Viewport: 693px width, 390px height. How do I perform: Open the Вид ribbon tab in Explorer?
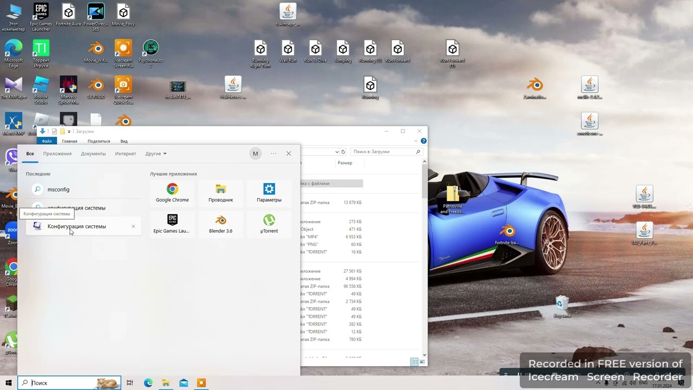point(124,141)
